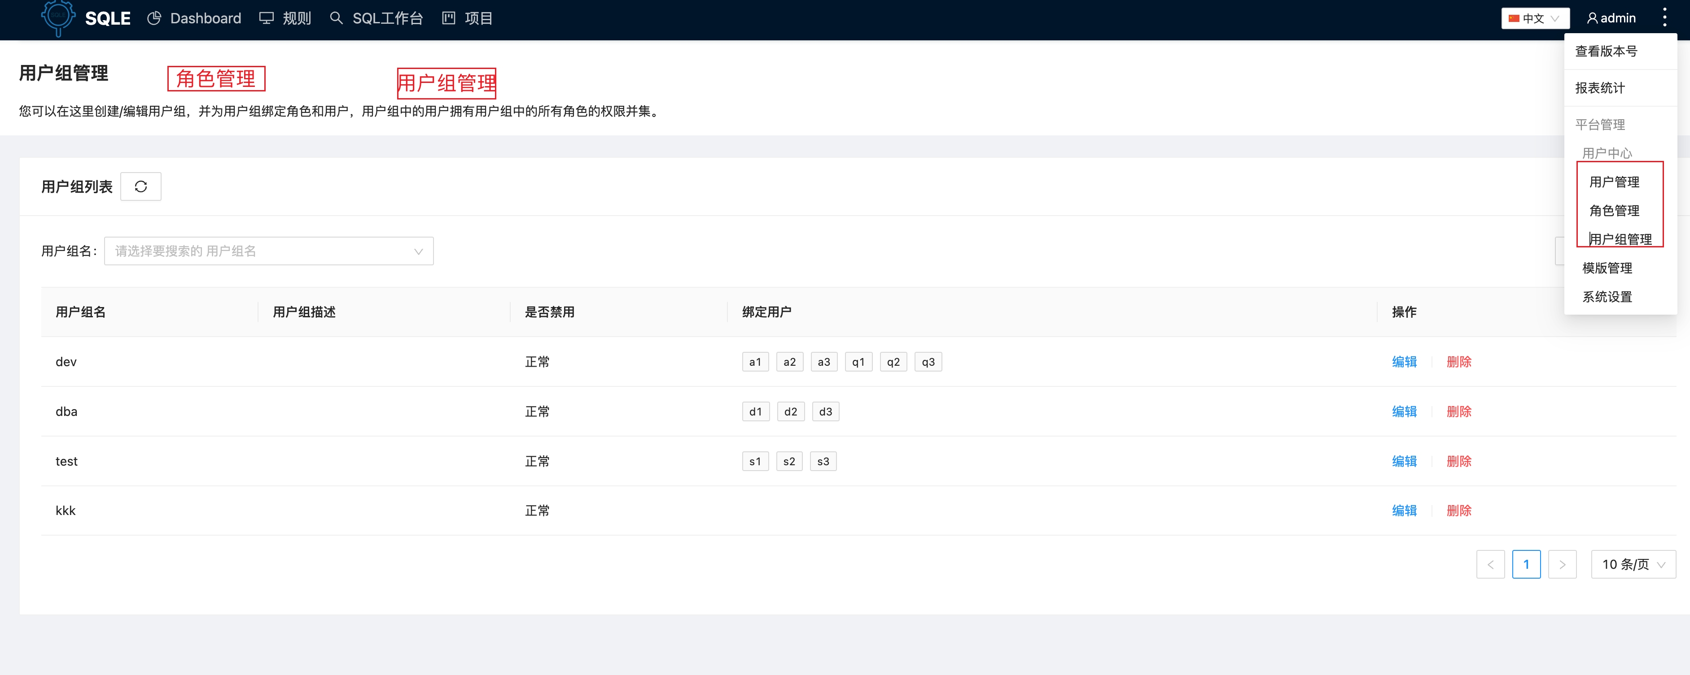Click 编辑 for the dev group

click(1404, 361)
